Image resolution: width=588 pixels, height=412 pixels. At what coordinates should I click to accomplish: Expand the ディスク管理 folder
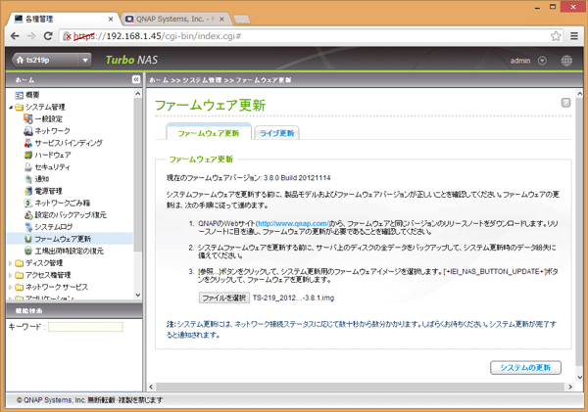pos(11,263)
